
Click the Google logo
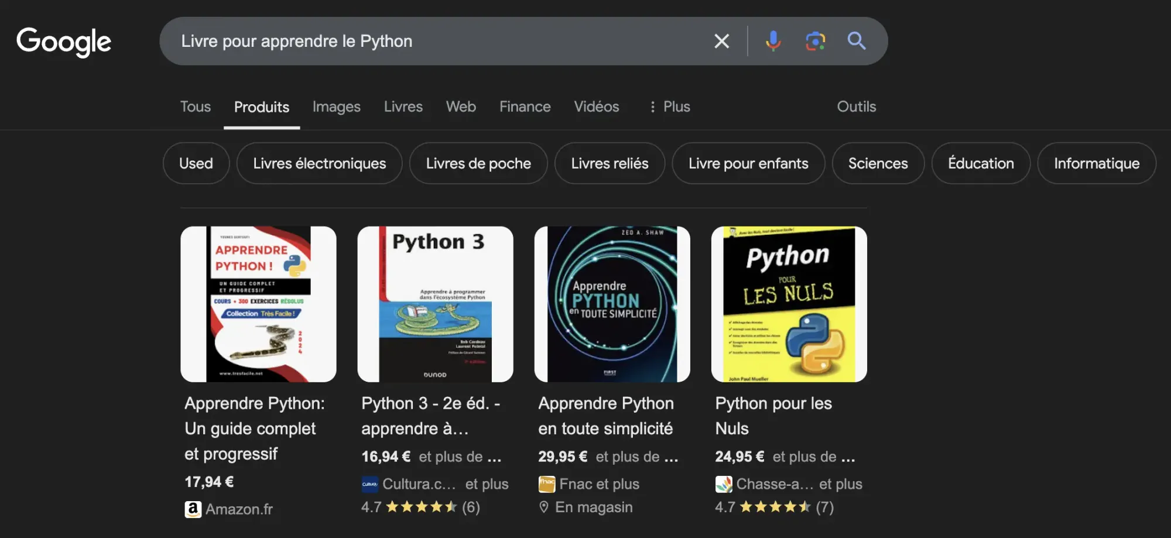[64, 41]
